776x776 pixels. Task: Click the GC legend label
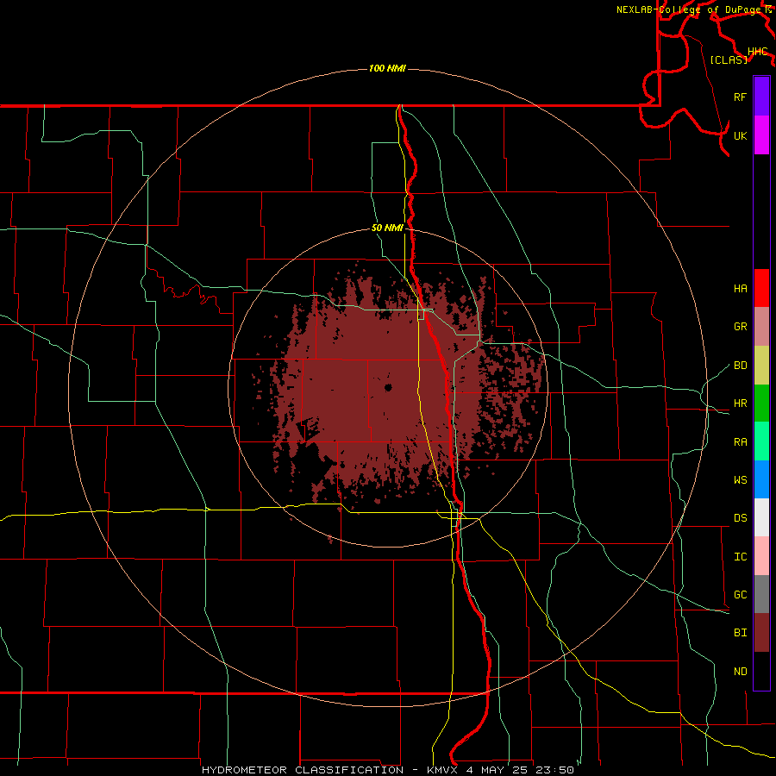740,595
